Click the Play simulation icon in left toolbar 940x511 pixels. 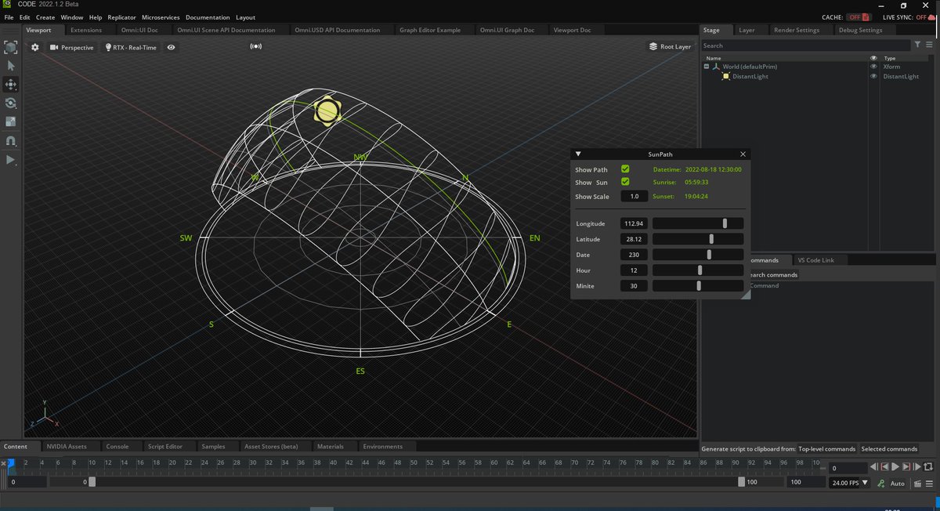(11, 160)
